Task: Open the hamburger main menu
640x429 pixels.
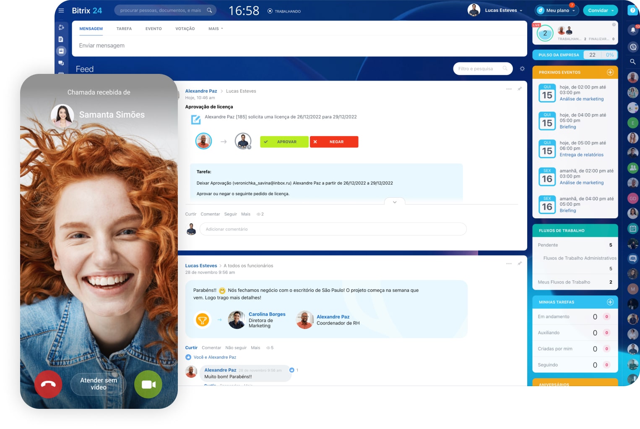Action: 61,10
